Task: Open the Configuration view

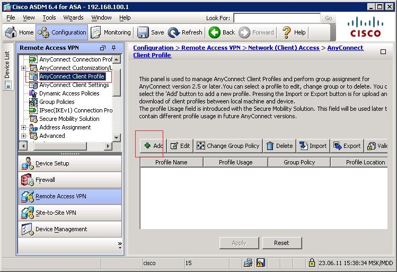Action: (62, 32)
